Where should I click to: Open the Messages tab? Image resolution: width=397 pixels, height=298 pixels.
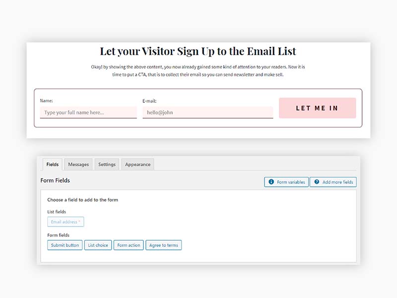(x=78, y=164)
